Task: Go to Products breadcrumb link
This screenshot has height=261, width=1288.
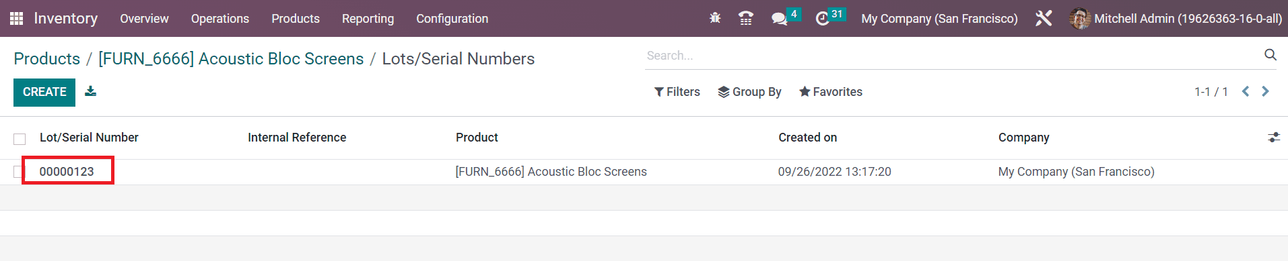Action: [x=47, y=59]
